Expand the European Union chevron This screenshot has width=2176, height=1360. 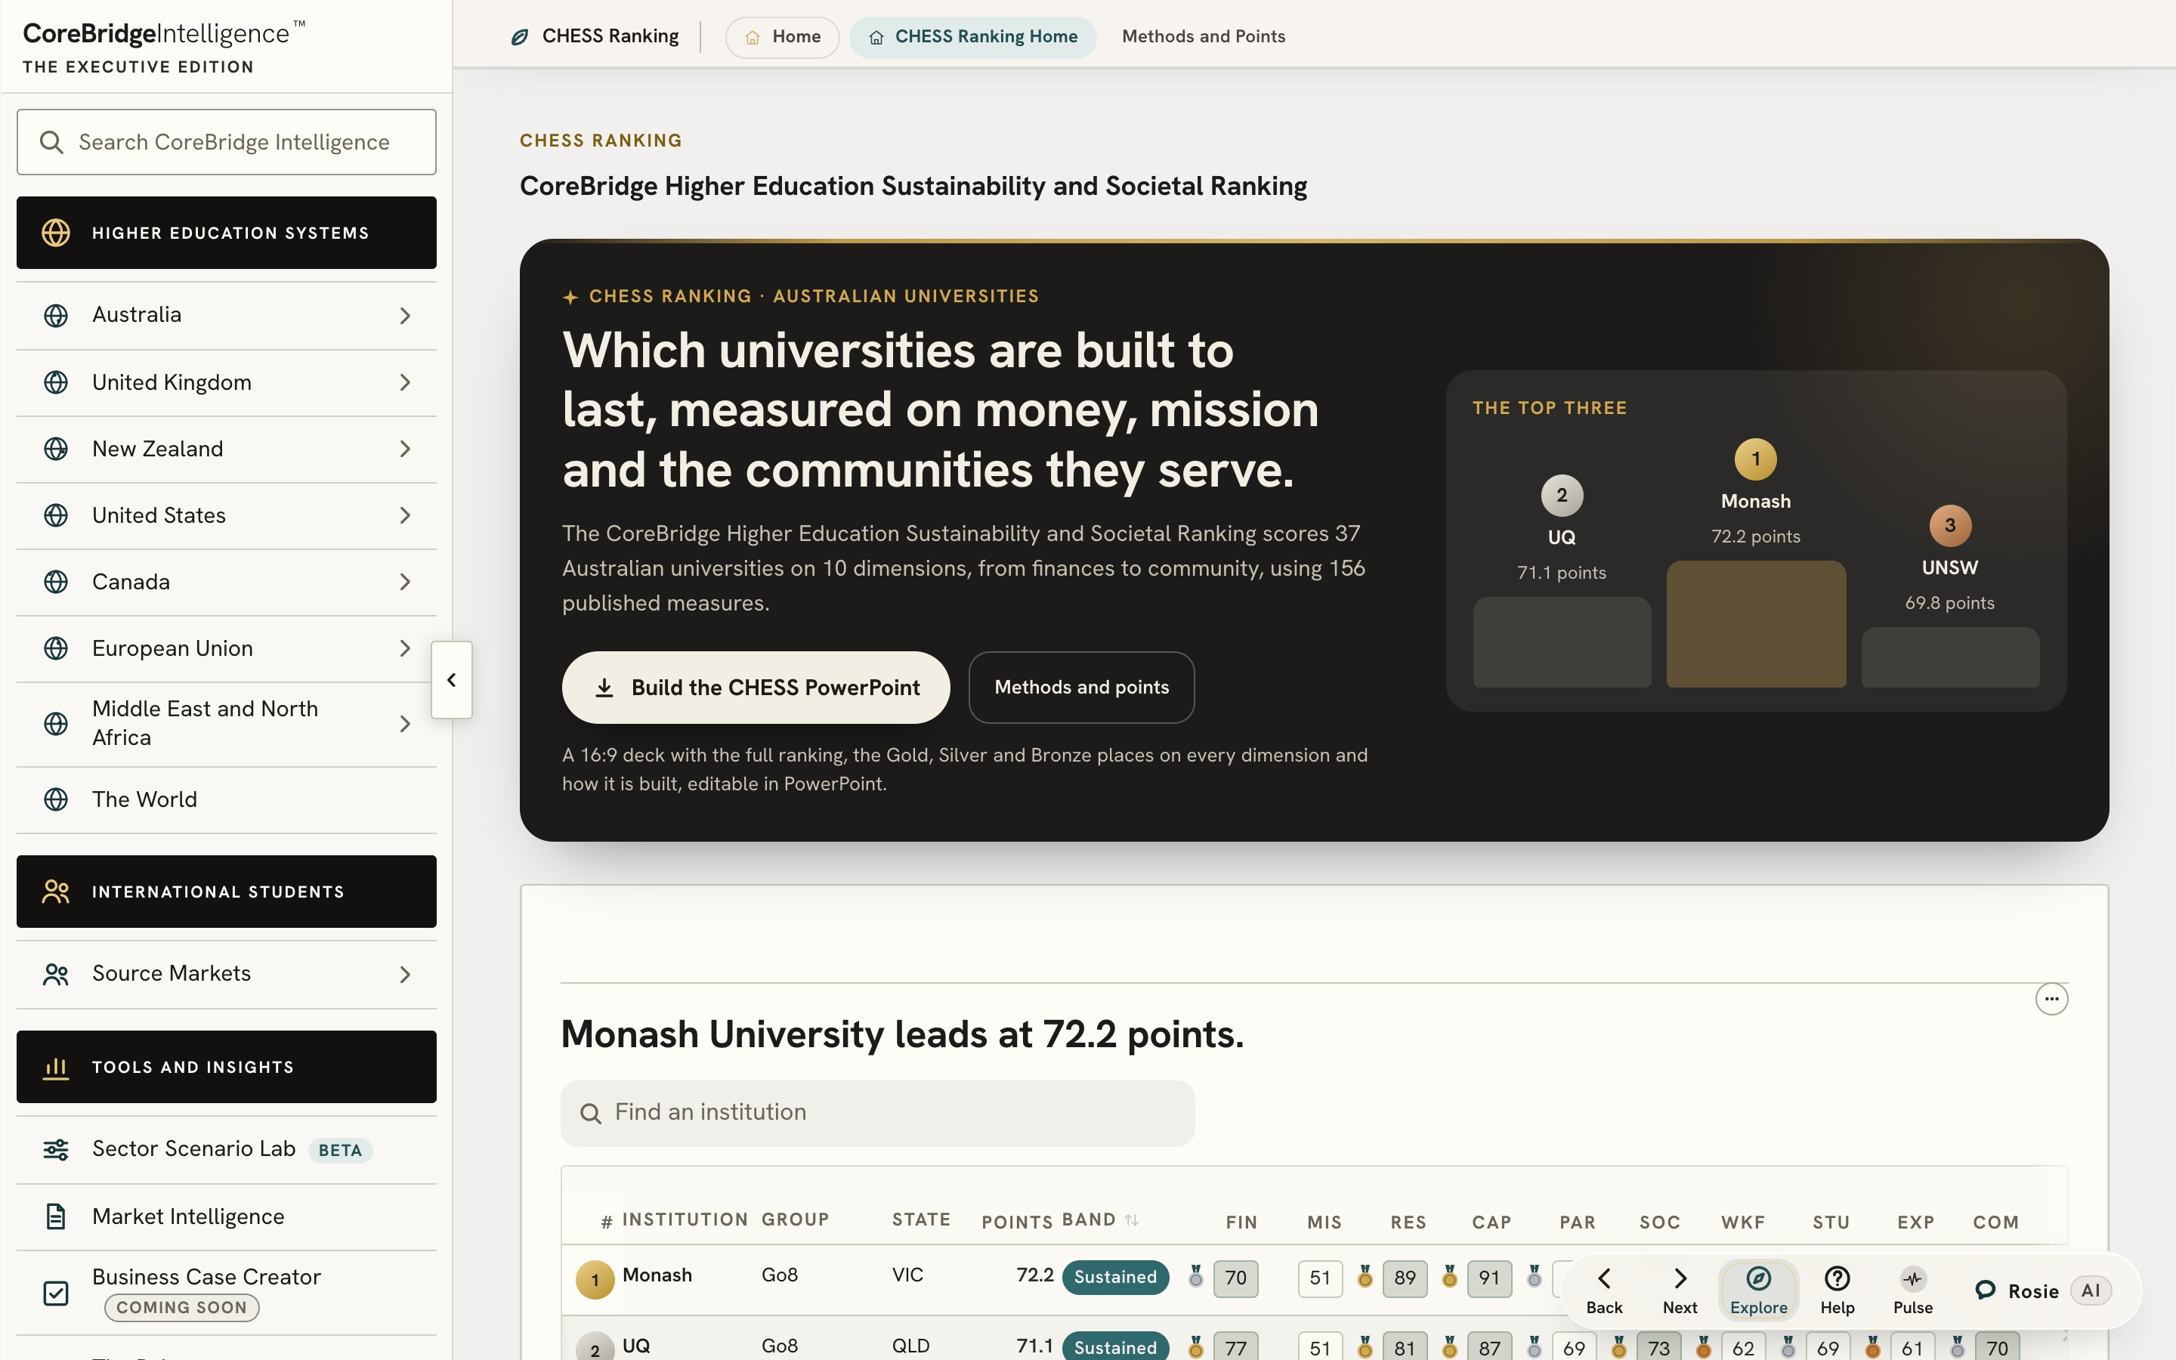pos(405,648)
